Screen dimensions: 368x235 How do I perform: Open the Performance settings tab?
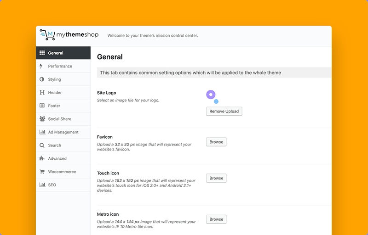point(63,66)
